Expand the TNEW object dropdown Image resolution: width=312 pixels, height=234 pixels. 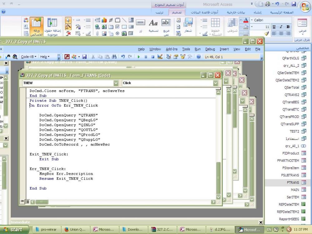pos(116,83)
